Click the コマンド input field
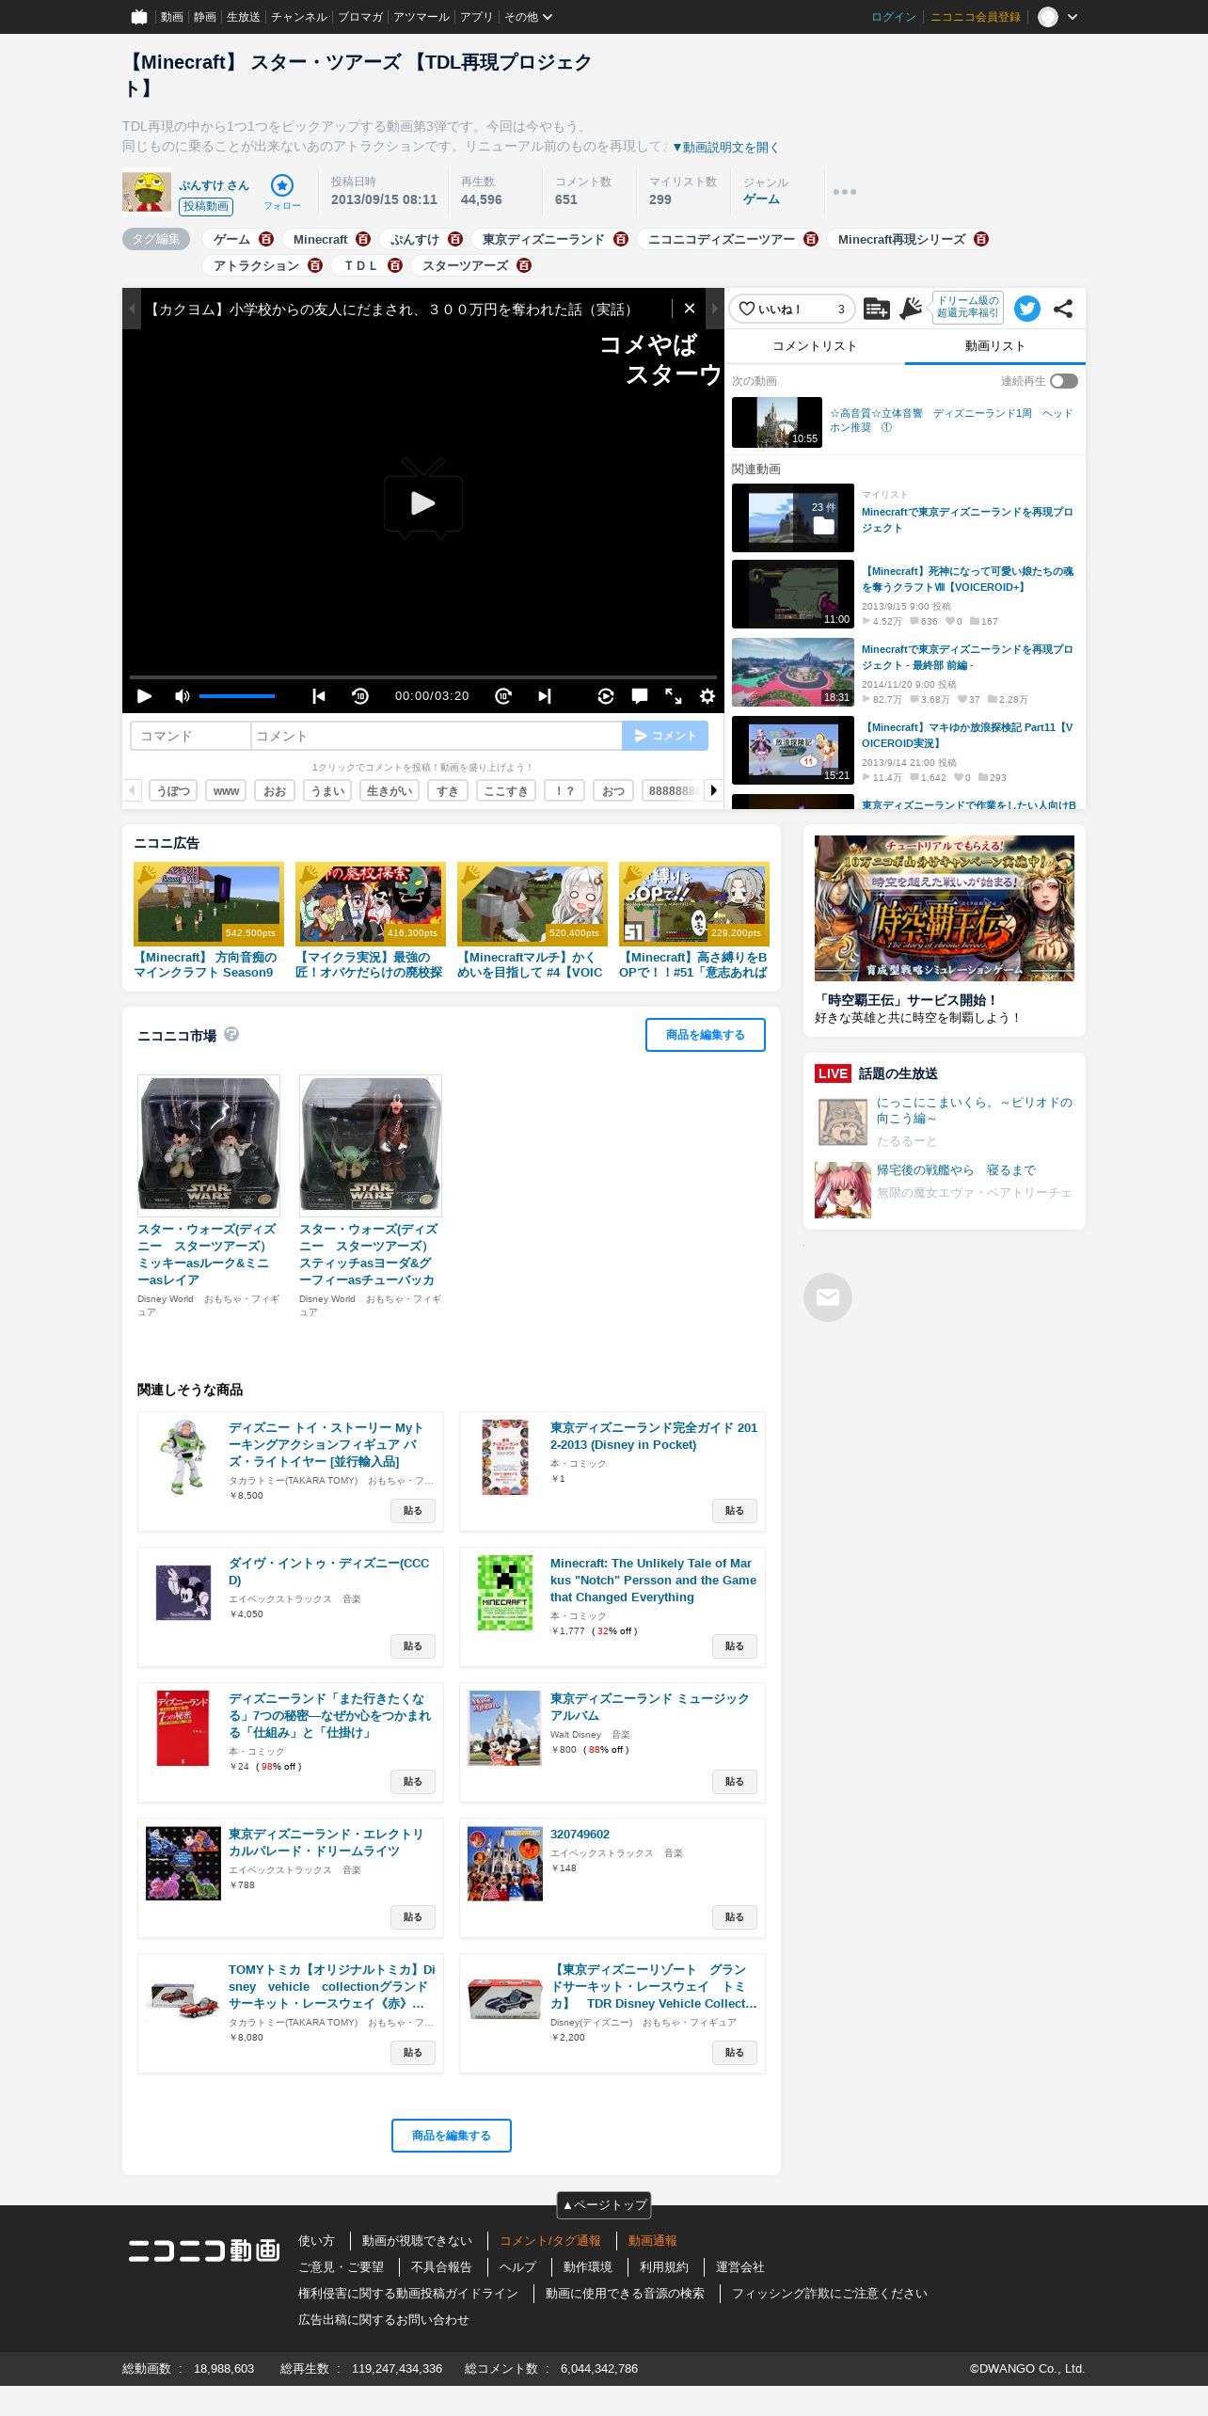The width and height of the screenshot is (1208, 2416). coord(191,736)
